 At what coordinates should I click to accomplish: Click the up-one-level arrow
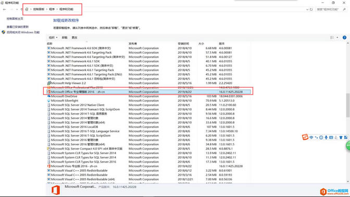pyautogui.click(x=21, y=9)
